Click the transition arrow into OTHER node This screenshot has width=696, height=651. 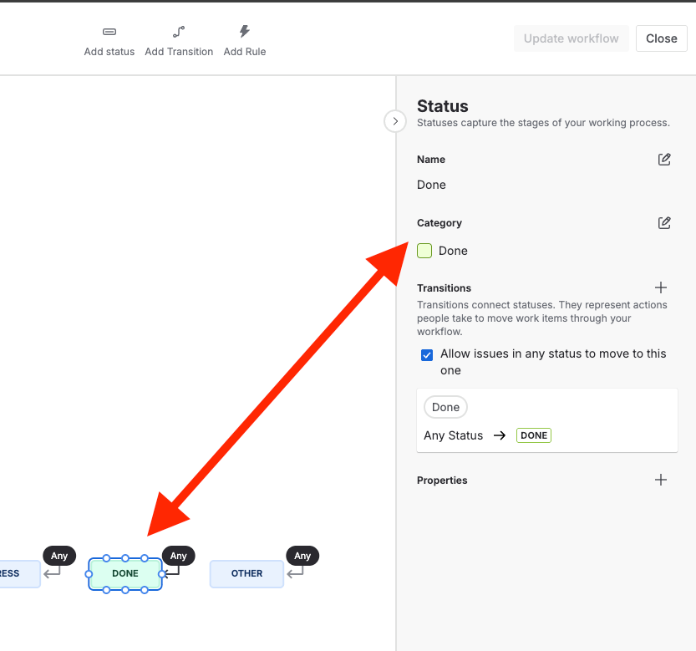(295, 572)
